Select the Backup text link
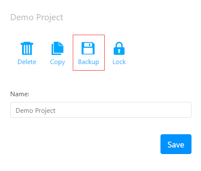The width and height of the screenshot is (201, 171). pos(89,62)
